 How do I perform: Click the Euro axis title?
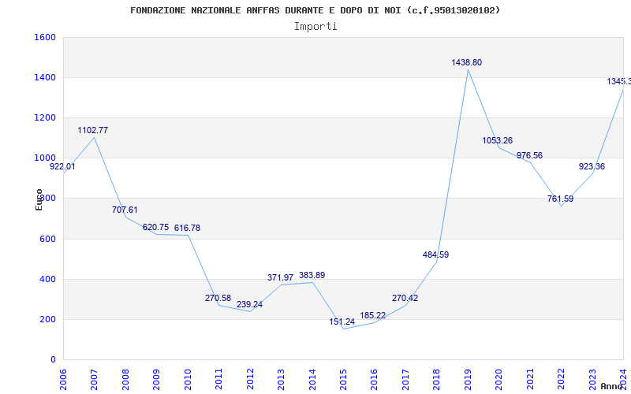click(x=39, y=200)
